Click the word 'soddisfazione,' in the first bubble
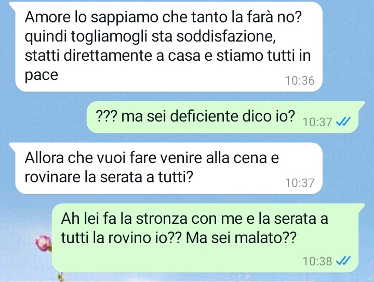Viewport: 374px width, 282px height. pos(226,36)
